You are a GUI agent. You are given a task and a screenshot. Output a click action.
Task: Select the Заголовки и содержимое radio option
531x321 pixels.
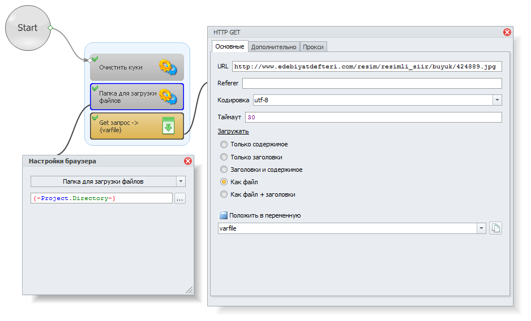[224, 170]
